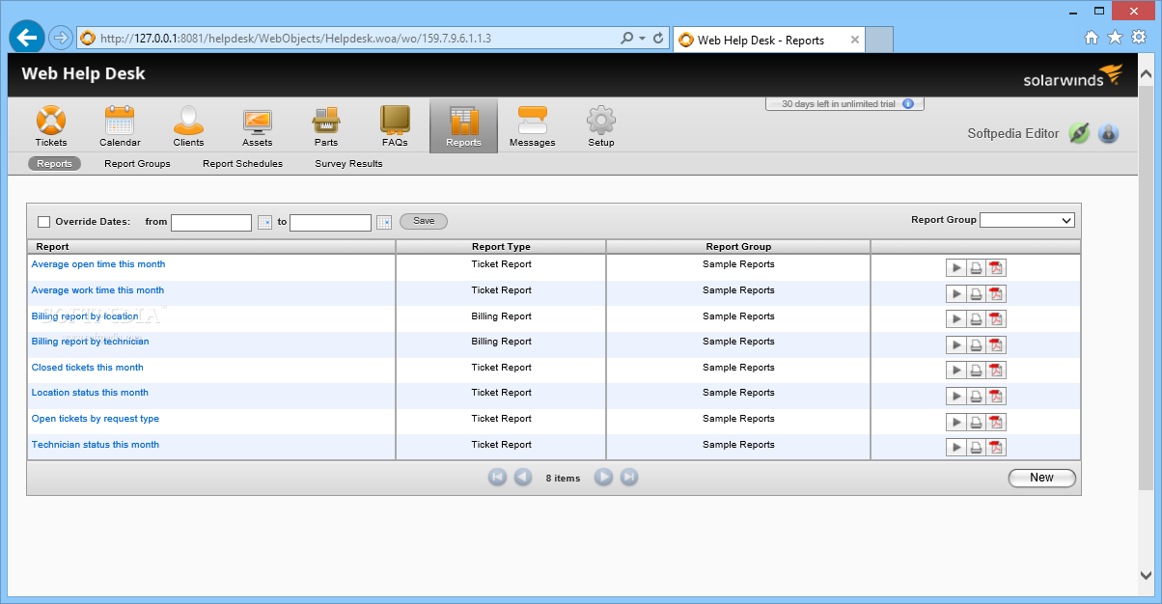Viewport: 1162px width, 604px height.
Task: Export Average work time this month to PDF
Action: coord(996,293)
